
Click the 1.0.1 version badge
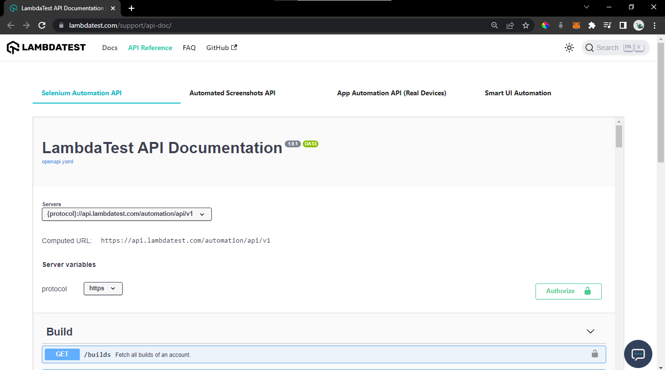pyautogui.click(x=293, y=144)
